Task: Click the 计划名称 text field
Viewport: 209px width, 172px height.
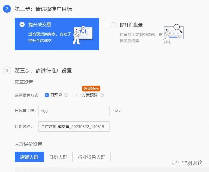Action: pyautogui.click(x=74, y=126)
